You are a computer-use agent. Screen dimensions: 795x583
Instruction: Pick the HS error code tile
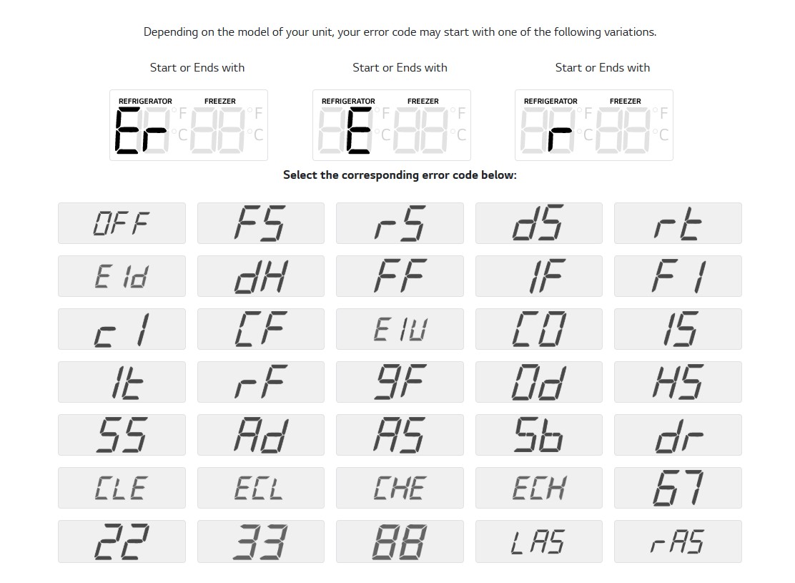(x=677, y=382)
